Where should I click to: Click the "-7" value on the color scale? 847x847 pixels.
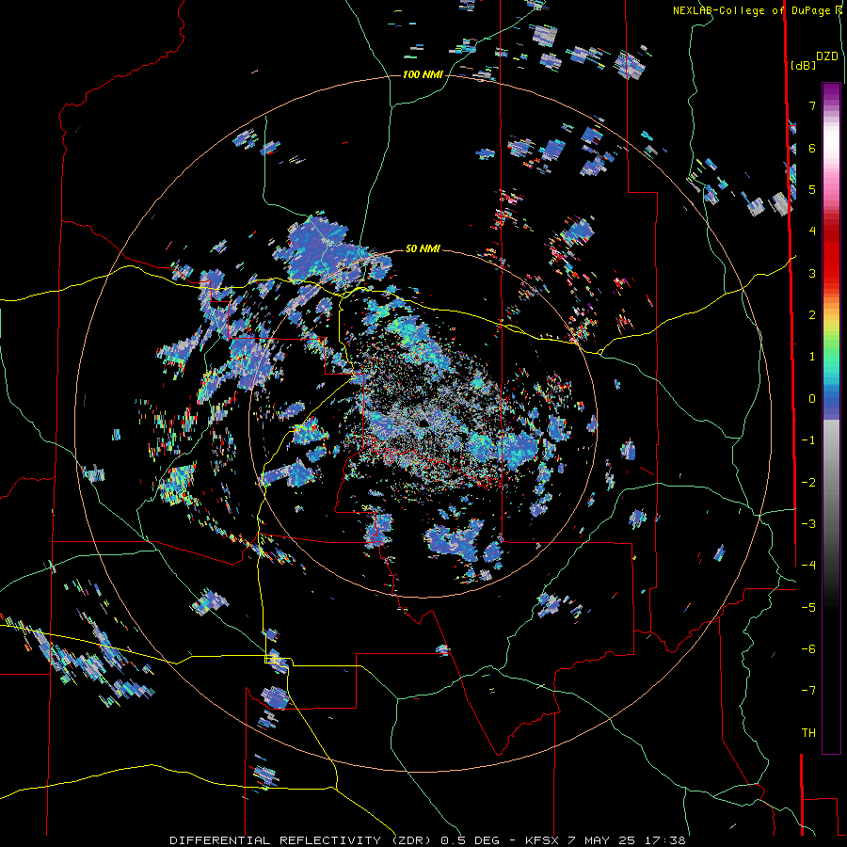[x=808, y=691]
